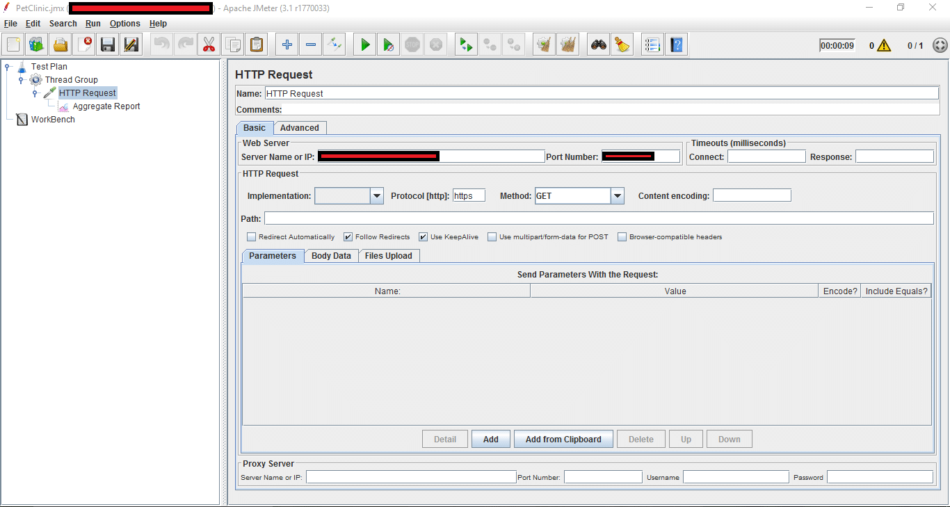Viewport: 950px width, 507px height.
Task: Click the Add from Clipboard button
Action: pyautogui.click(x=563, y=440)
